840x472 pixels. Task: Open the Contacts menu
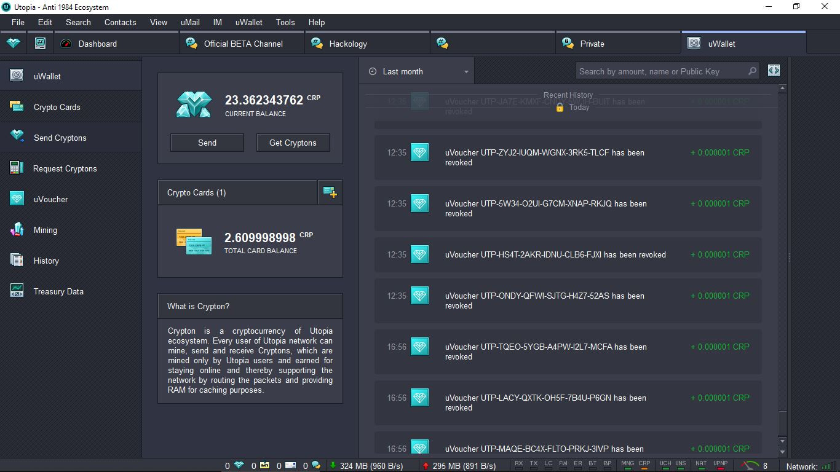(120, 22)
